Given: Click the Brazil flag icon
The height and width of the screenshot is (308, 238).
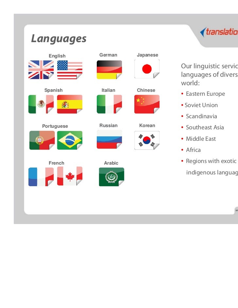Looking at the screenshot, I should [70, 140].
